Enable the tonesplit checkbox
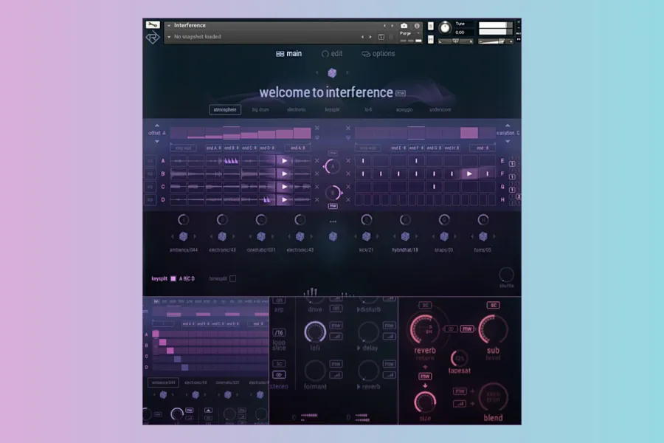664x443 pixels. tap(232, 278)
